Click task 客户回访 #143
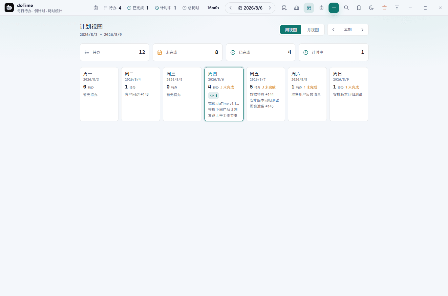This screenshot has width=448, height=296. [x=137, y=94]
